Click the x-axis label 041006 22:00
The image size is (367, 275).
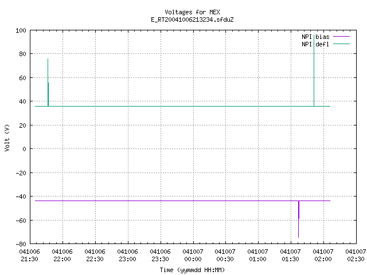point(63,256)
